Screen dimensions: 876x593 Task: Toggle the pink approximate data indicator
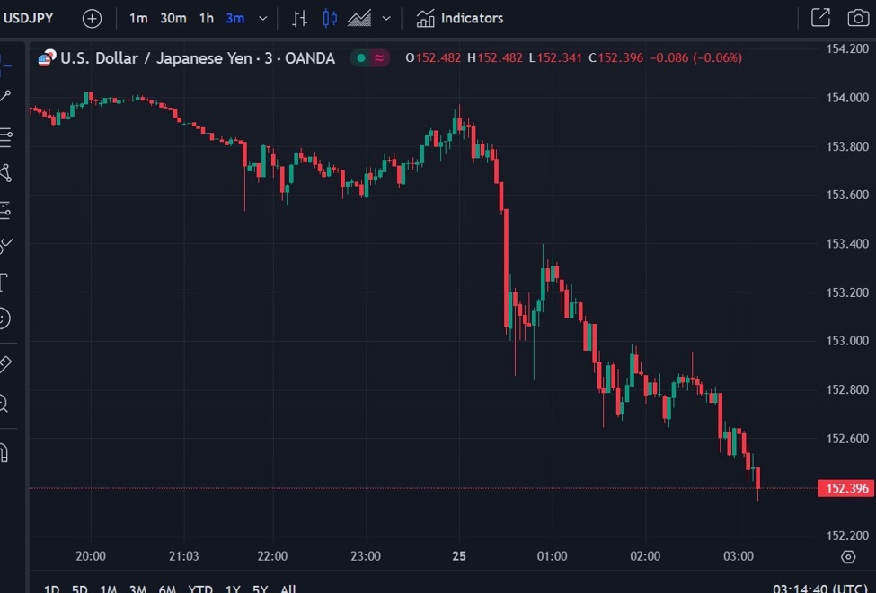[x=381, y=58]
